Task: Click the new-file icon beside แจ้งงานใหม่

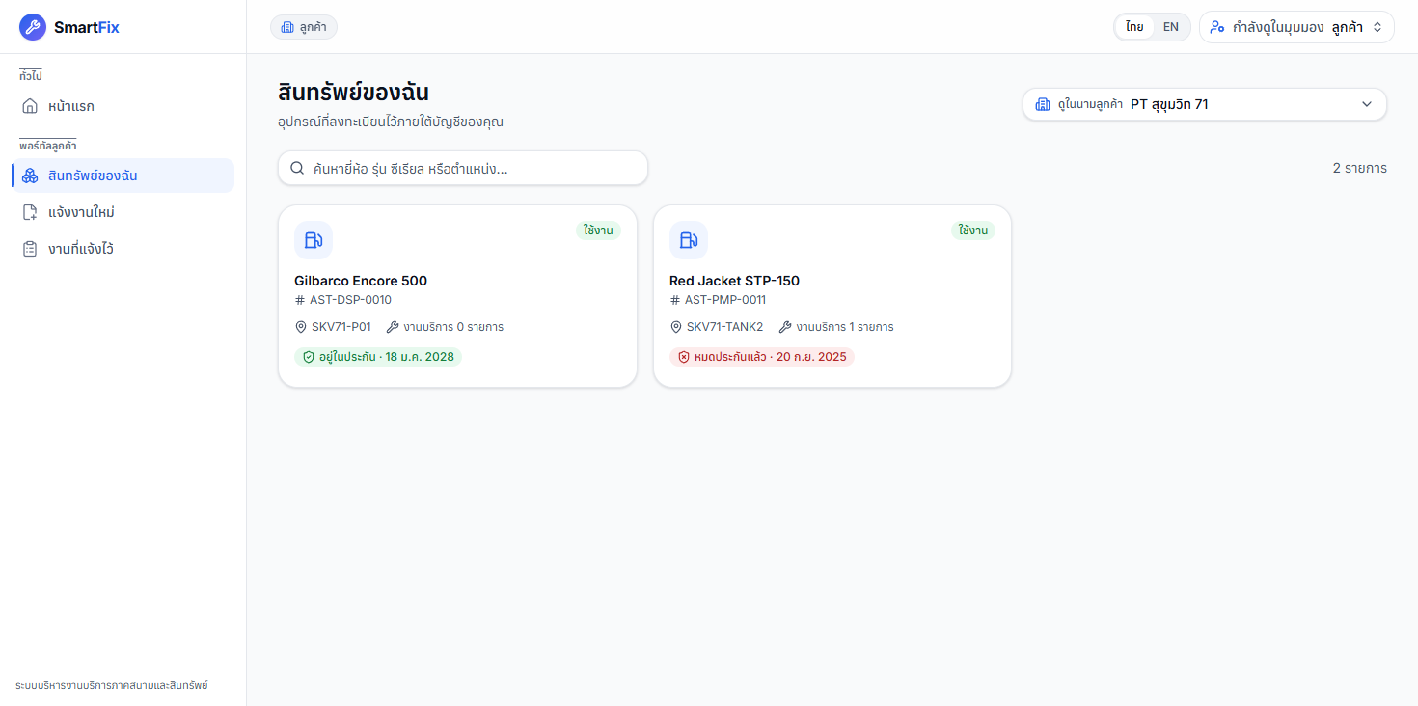Action: [x=30, y=212]
